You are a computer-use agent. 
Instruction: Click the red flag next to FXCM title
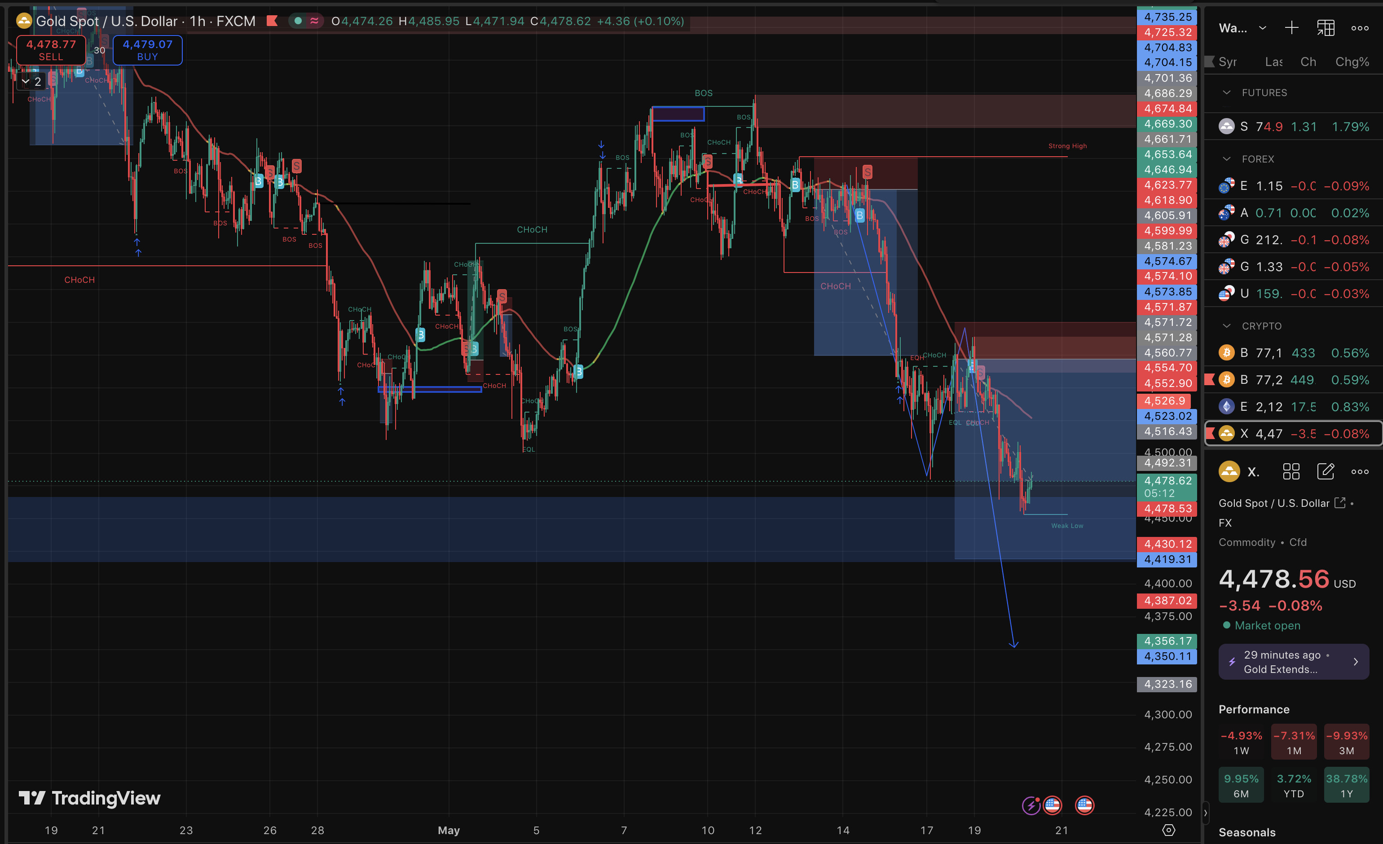tap(272, 21)
